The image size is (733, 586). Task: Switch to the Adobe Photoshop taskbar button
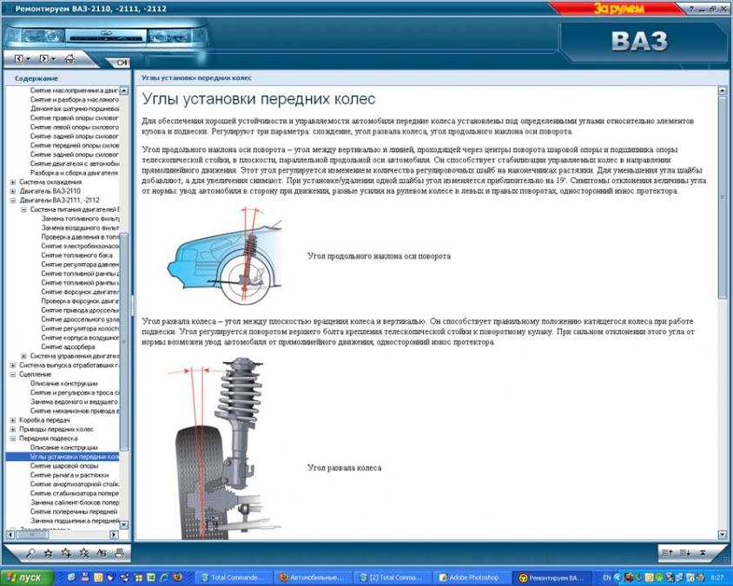pos(471,578)
